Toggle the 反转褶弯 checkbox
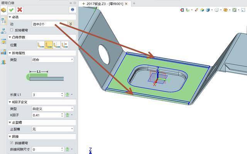 [x=12, y=30]
